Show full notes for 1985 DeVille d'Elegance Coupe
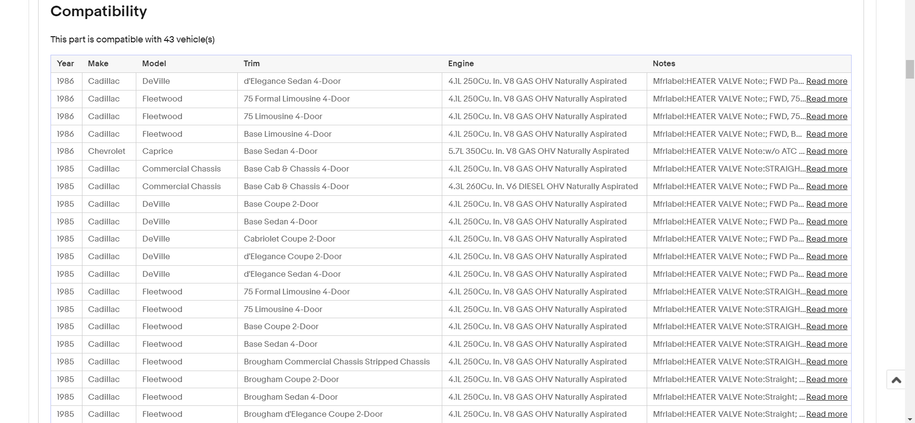The height and width of the screenshot is (423, 915). click(827, 256)
